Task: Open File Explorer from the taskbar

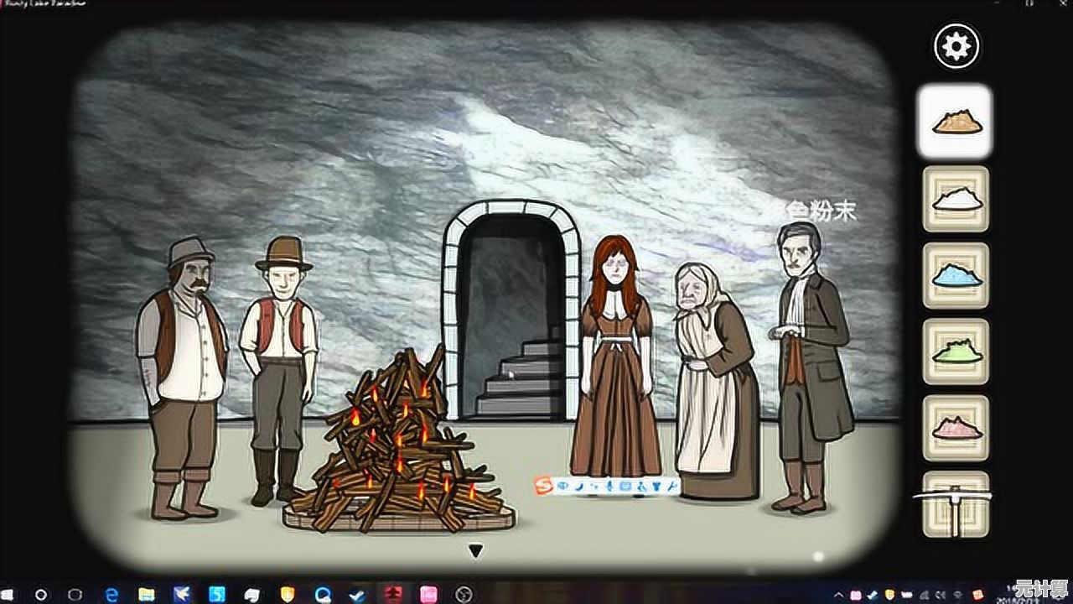Action: [x=147, y=594]
